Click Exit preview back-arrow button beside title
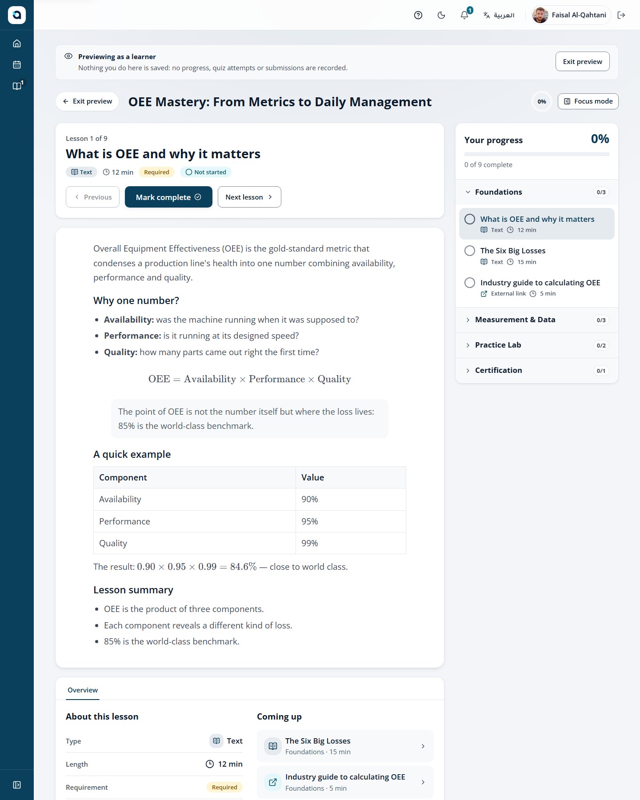This screenshot has height=800, width=640. 87,101
